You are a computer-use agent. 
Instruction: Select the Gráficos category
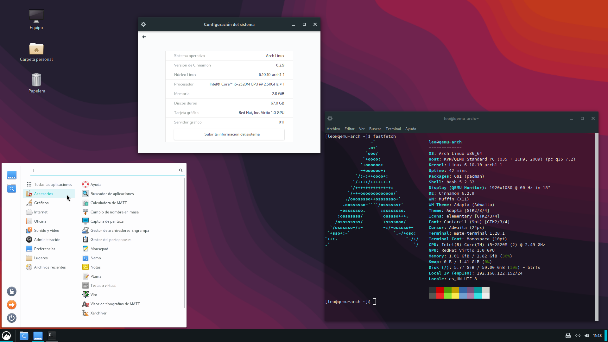49,203
